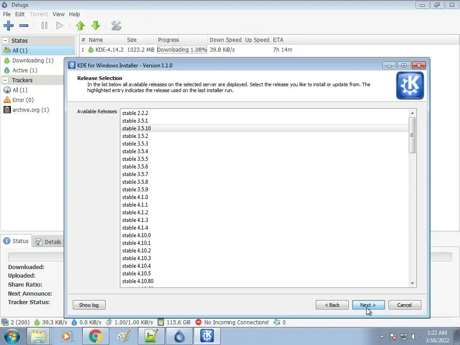The width and height of the screenshot is (460, 345).
Task: Open the View menu in Deluge
Action: [x=58, y=14]
